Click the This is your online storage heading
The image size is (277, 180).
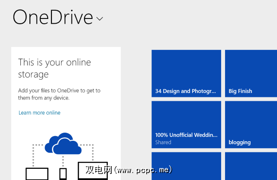point(55,68)
